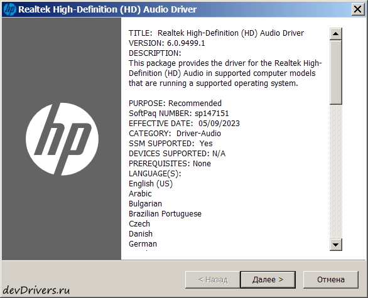Image resolution: width=368 pixels, height=298 pixels.
Task: Click the 'Danish' language entry
Action: pos(141,234)
